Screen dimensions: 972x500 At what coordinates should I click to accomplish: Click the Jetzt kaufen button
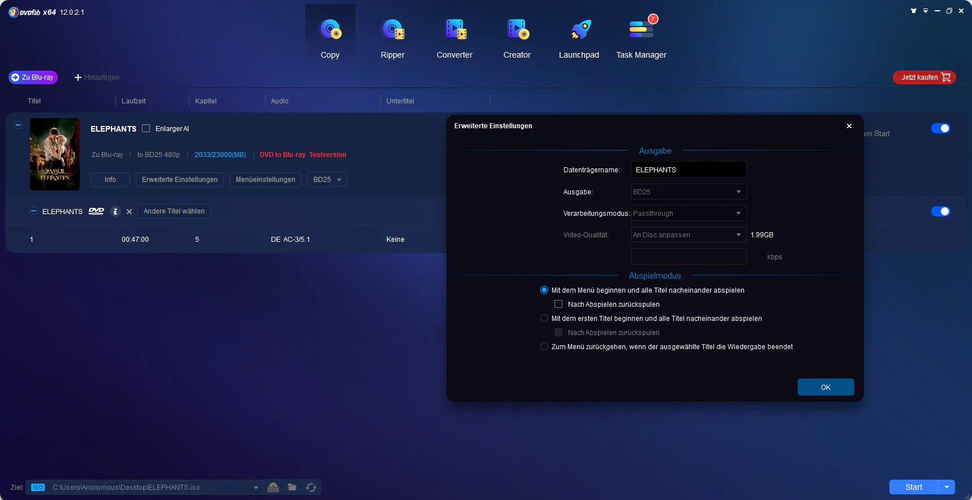click(924, 77)
